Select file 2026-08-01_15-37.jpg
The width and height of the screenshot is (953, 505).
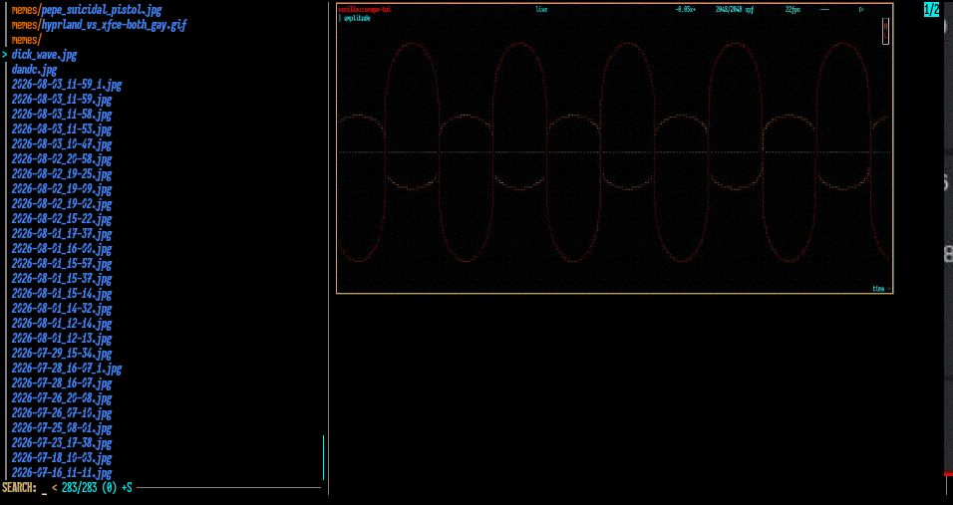(62, 279)
